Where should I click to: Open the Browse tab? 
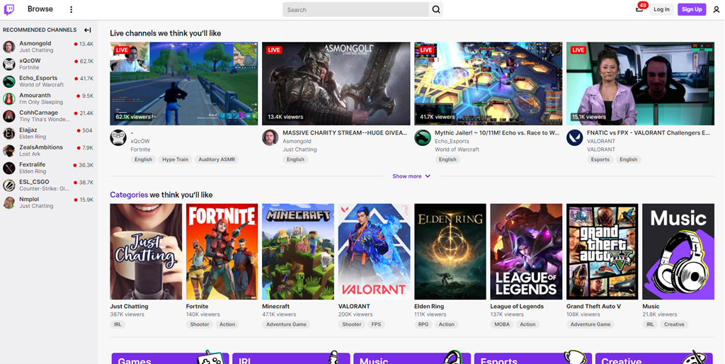pos(40,9)
